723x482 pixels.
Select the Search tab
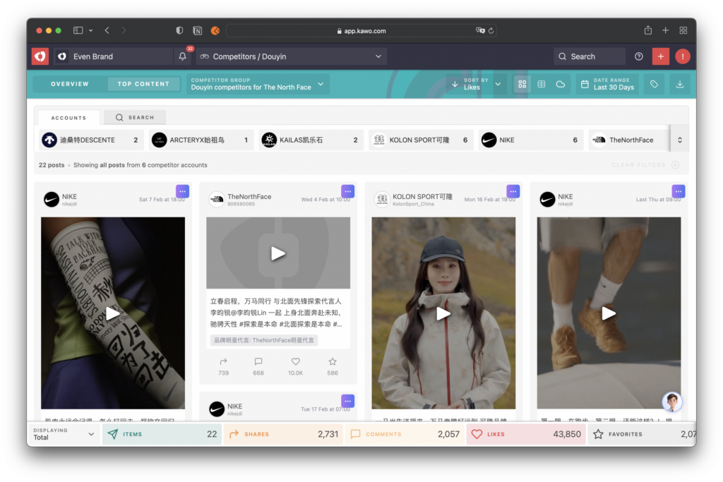point(135,118)
